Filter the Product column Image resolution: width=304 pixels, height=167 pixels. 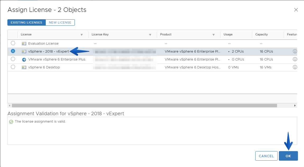click(213, 35)
